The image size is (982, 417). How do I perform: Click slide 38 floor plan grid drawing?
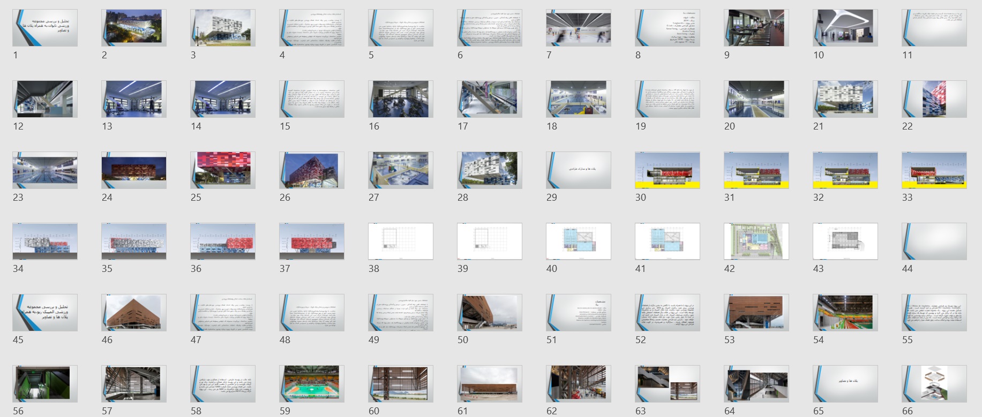[x=401, y=241]
